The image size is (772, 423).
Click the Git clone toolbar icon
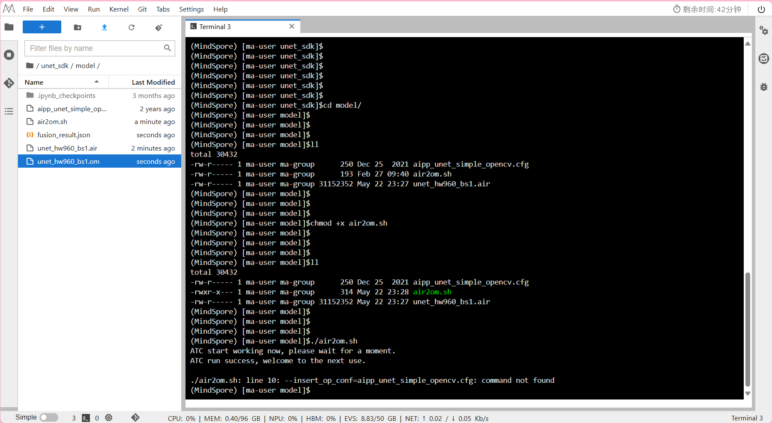tap(159, 27)
